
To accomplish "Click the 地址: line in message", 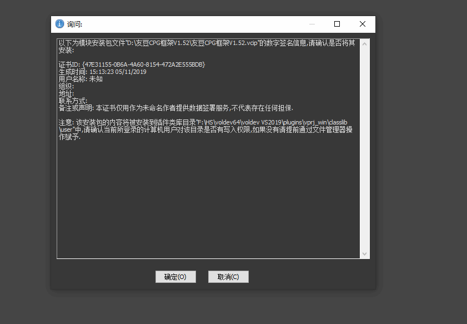I will pos(66,93).
